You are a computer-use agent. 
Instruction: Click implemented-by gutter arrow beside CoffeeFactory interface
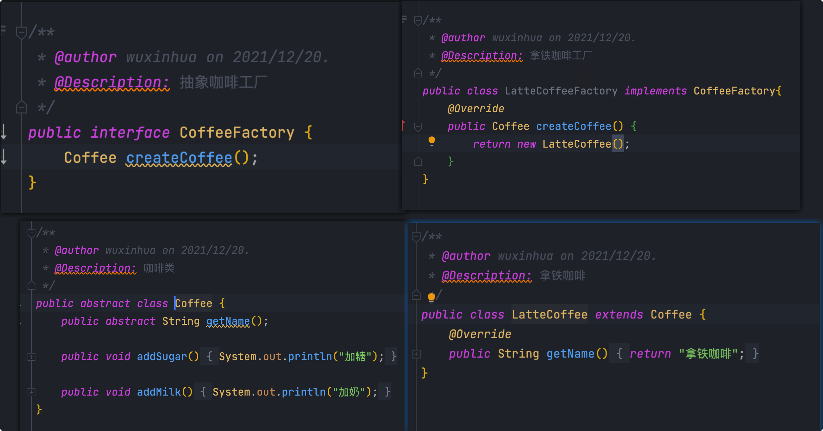pyautogui.click(x=4, y=132)
